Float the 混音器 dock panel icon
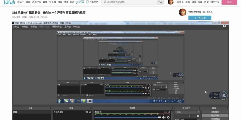The height and width of the screenshot is (120, 241). click(172, 108)
